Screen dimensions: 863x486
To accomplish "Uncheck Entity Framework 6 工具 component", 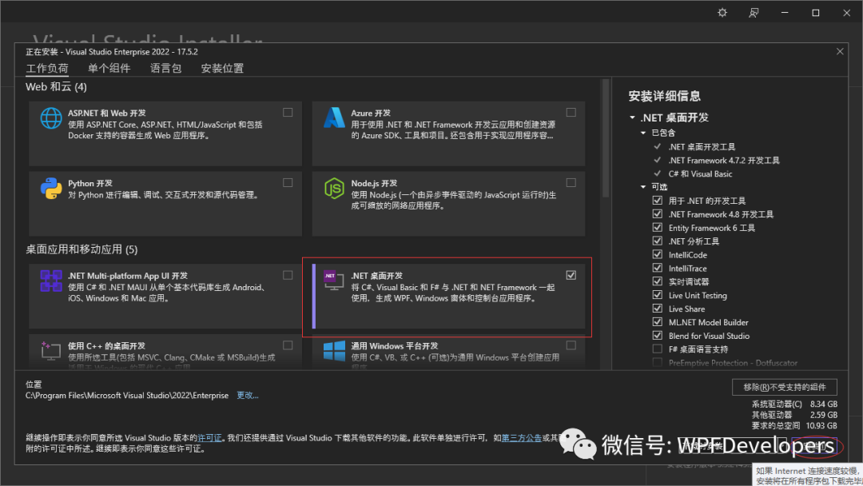I will 657,227.
